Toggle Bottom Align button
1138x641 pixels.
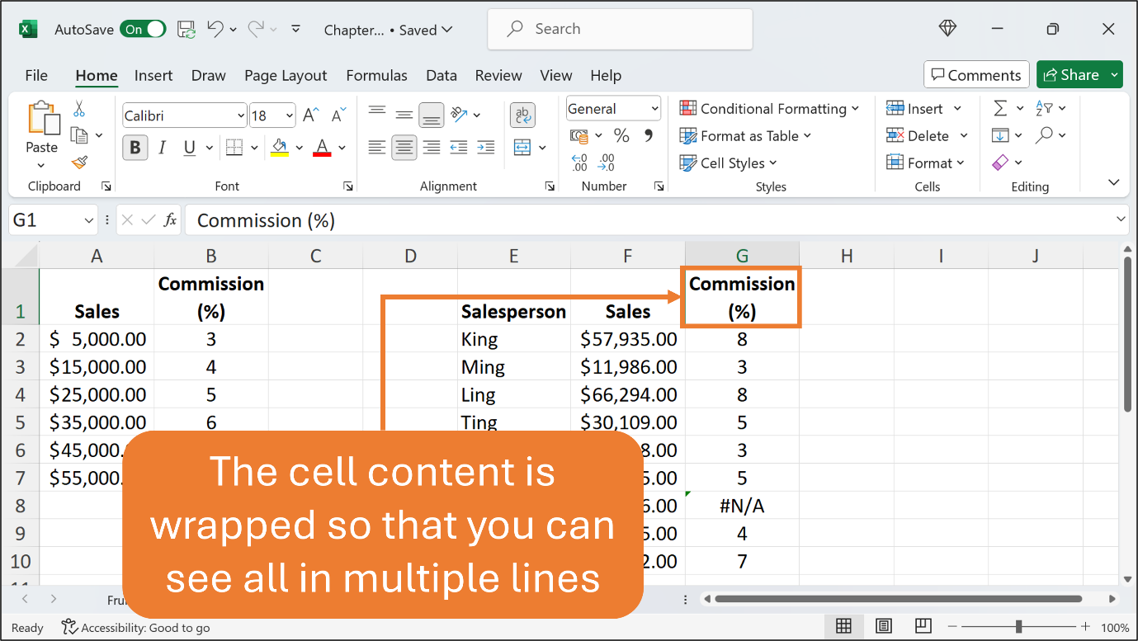(432, 115)
